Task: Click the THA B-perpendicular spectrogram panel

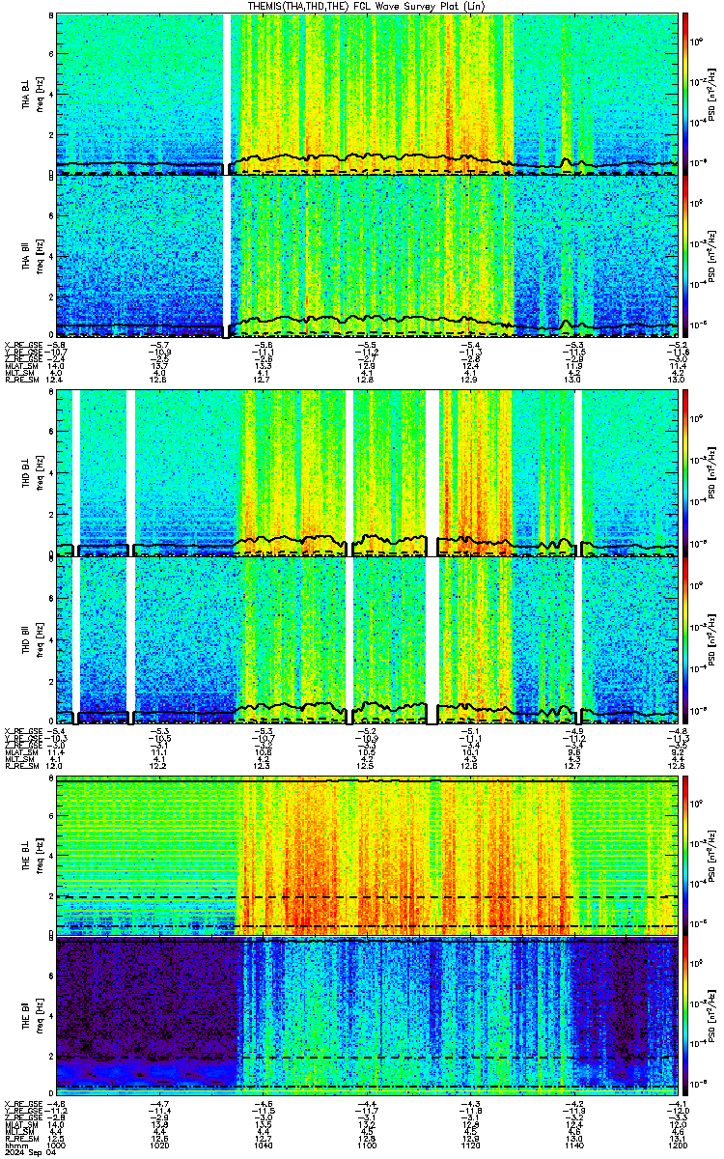Action: (367, 94)
